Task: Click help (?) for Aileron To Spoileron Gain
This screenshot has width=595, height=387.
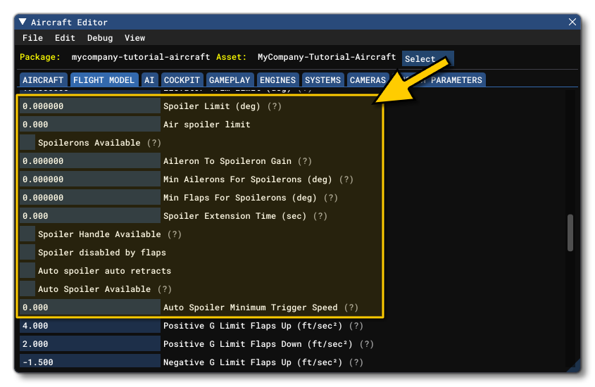Action: pos(304,161)
